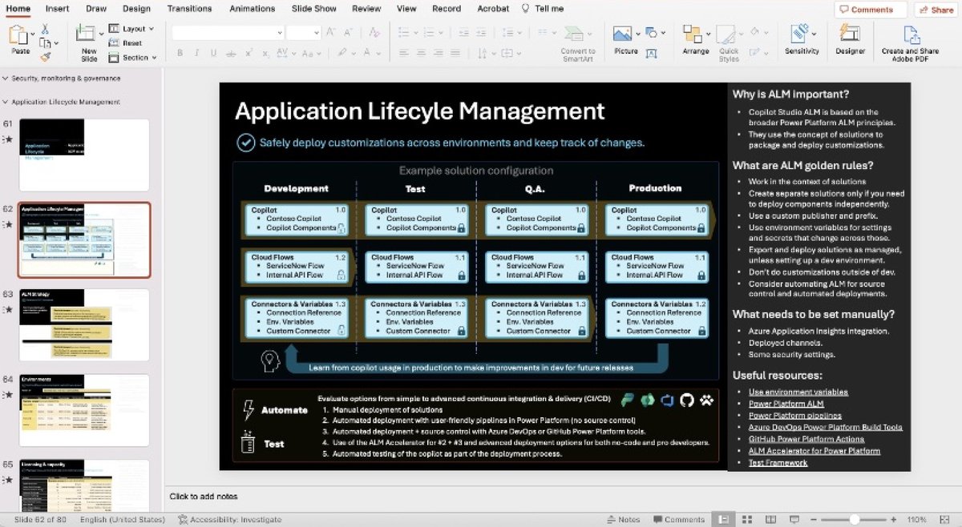Viewport: 962px width, 527px height.
Task: Open the Insert ribbon tab
Action: (57, 8)
